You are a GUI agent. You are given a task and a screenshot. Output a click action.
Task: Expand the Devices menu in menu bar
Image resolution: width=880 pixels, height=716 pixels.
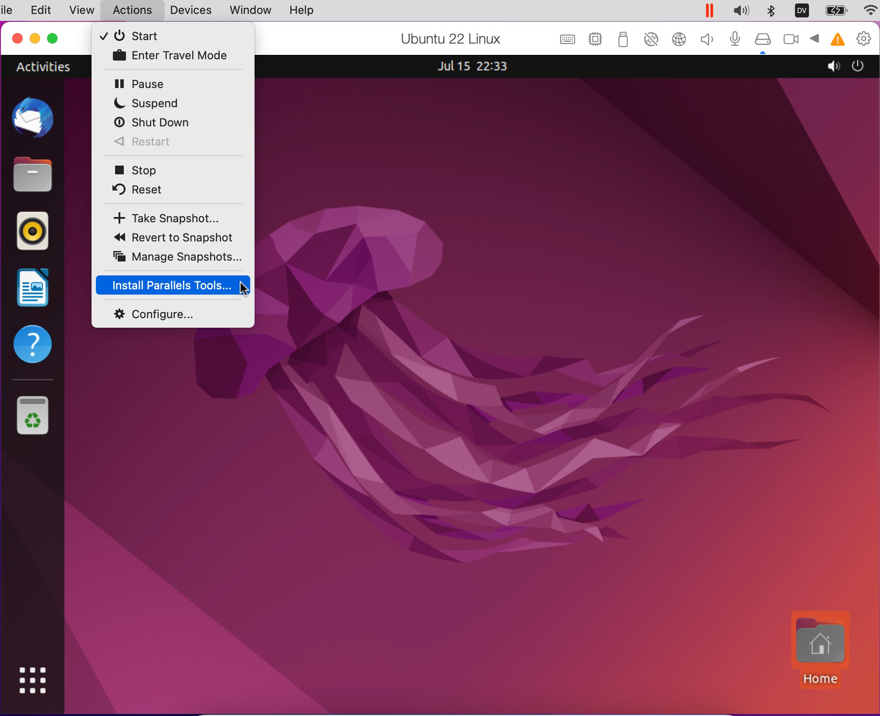click(x=190, y=10)
